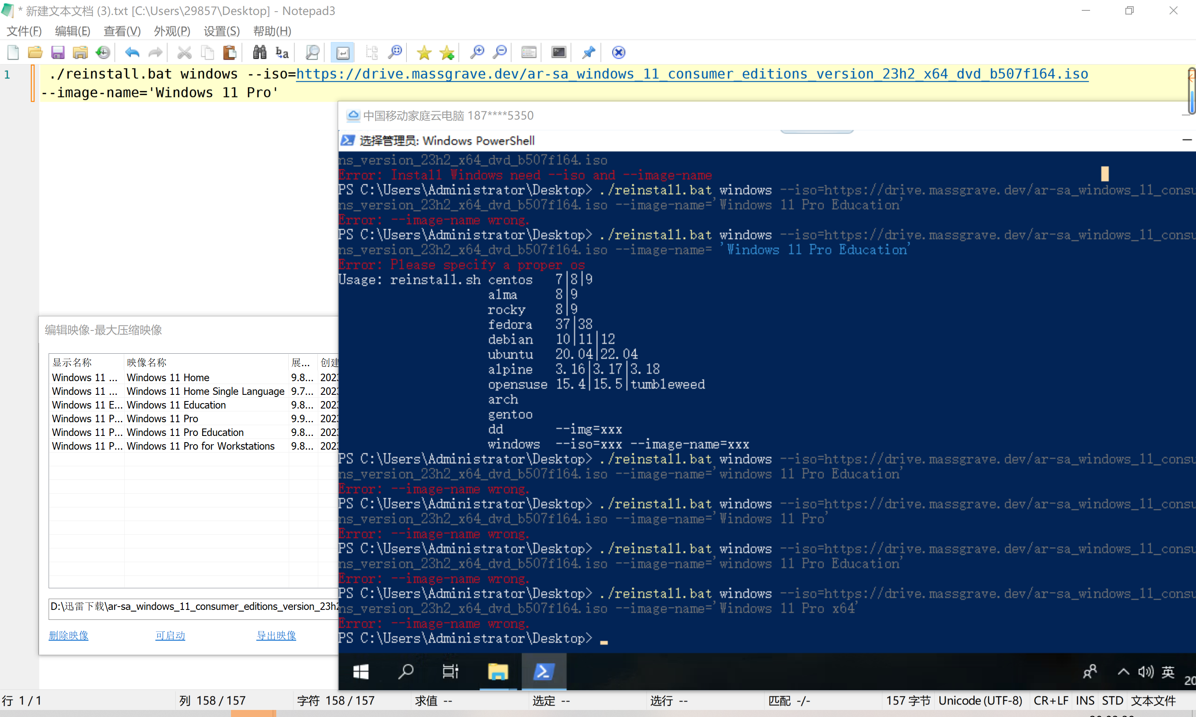Select the Windows 11 Pro Education row

tap(194, 433)
